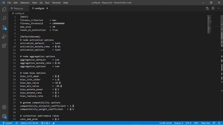The image size is (223, 125).
Task: Click the activation_default line
Action: [x=40, y=43]
